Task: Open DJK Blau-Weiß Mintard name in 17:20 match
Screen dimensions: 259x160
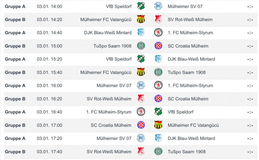Action: 191,138
